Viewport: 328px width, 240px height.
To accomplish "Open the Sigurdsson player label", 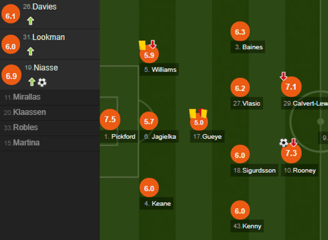I will pyautogui.click(x=255, y=170).
